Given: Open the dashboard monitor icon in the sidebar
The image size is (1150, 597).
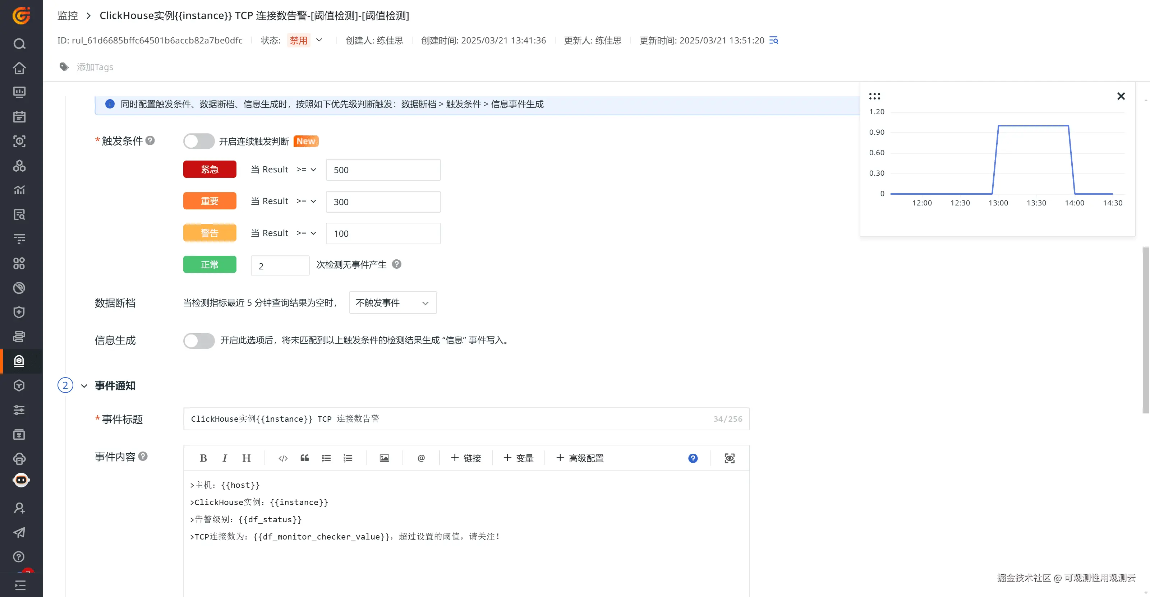Looking at the screenshot, I should click(x=19, y=92).
